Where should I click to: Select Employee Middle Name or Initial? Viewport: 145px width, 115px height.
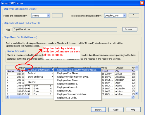(77, 77)
